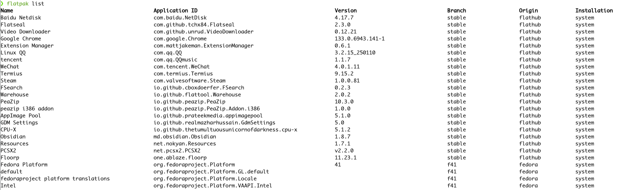Click PCSX2 version v2.2.0

coord(344,151)
